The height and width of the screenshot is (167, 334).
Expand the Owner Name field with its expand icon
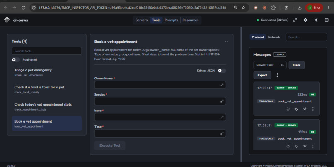pos(222,85)
